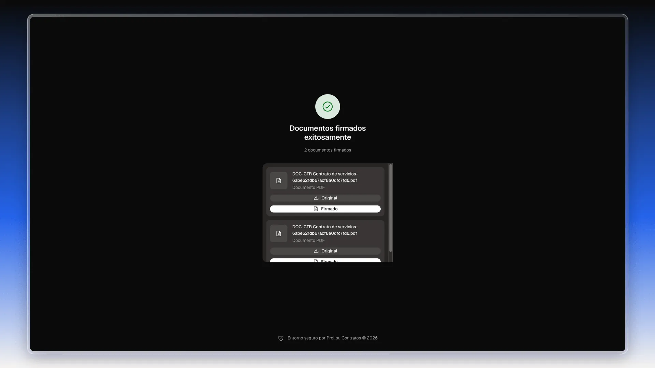This screenshot has height=368, width=655.
Task: Download the first document's Original version
Action: [325, 198]
